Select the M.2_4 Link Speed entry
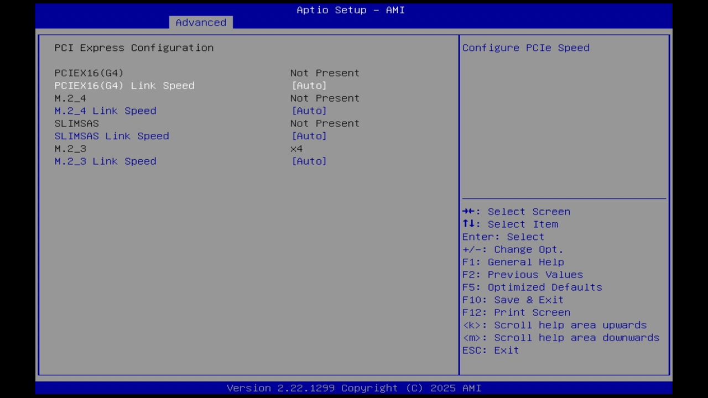This screenshot has width=708, height=398. [105, 111]
